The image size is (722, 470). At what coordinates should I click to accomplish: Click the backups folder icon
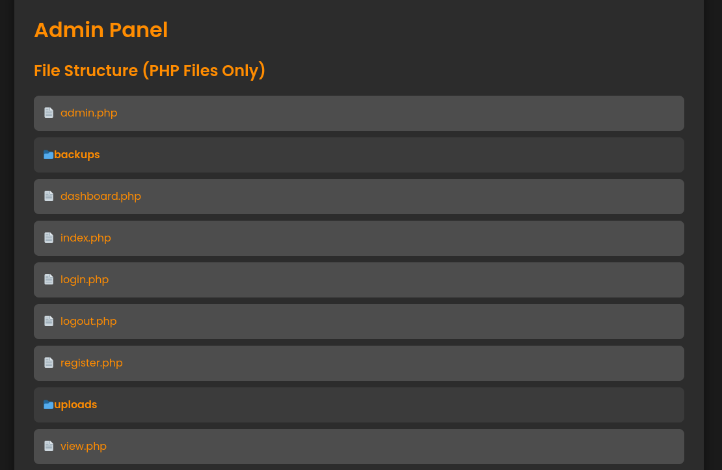48,154
